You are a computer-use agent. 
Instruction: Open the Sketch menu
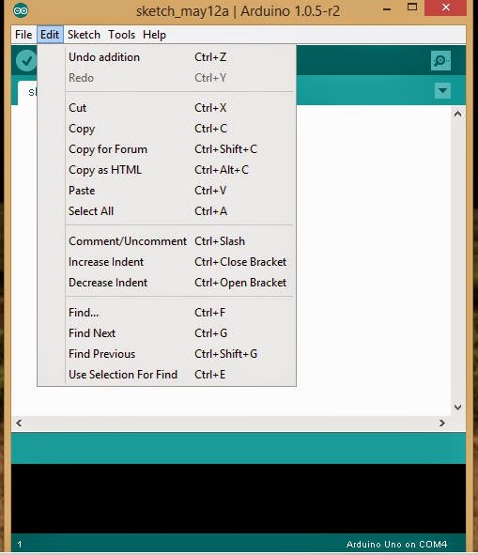84,35
